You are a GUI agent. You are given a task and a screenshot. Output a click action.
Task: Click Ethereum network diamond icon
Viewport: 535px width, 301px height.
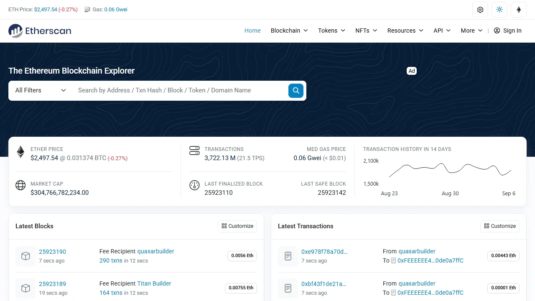(x=519, y=10)
